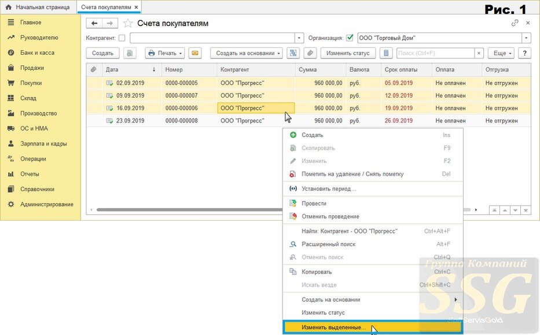540x335 pixels.
Task: Uncheck the Организация filter checkbox
Action: coord(350,38)
